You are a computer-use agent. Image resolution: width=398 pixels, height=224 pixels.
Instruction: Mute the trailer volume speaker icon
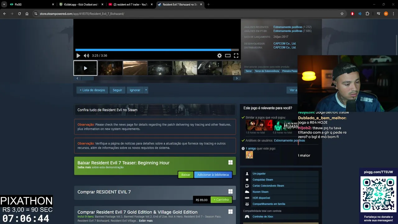pyautogui.click(x=86, y=56)
